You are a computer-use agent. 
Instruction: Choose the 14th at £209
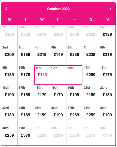coord(91,75)
